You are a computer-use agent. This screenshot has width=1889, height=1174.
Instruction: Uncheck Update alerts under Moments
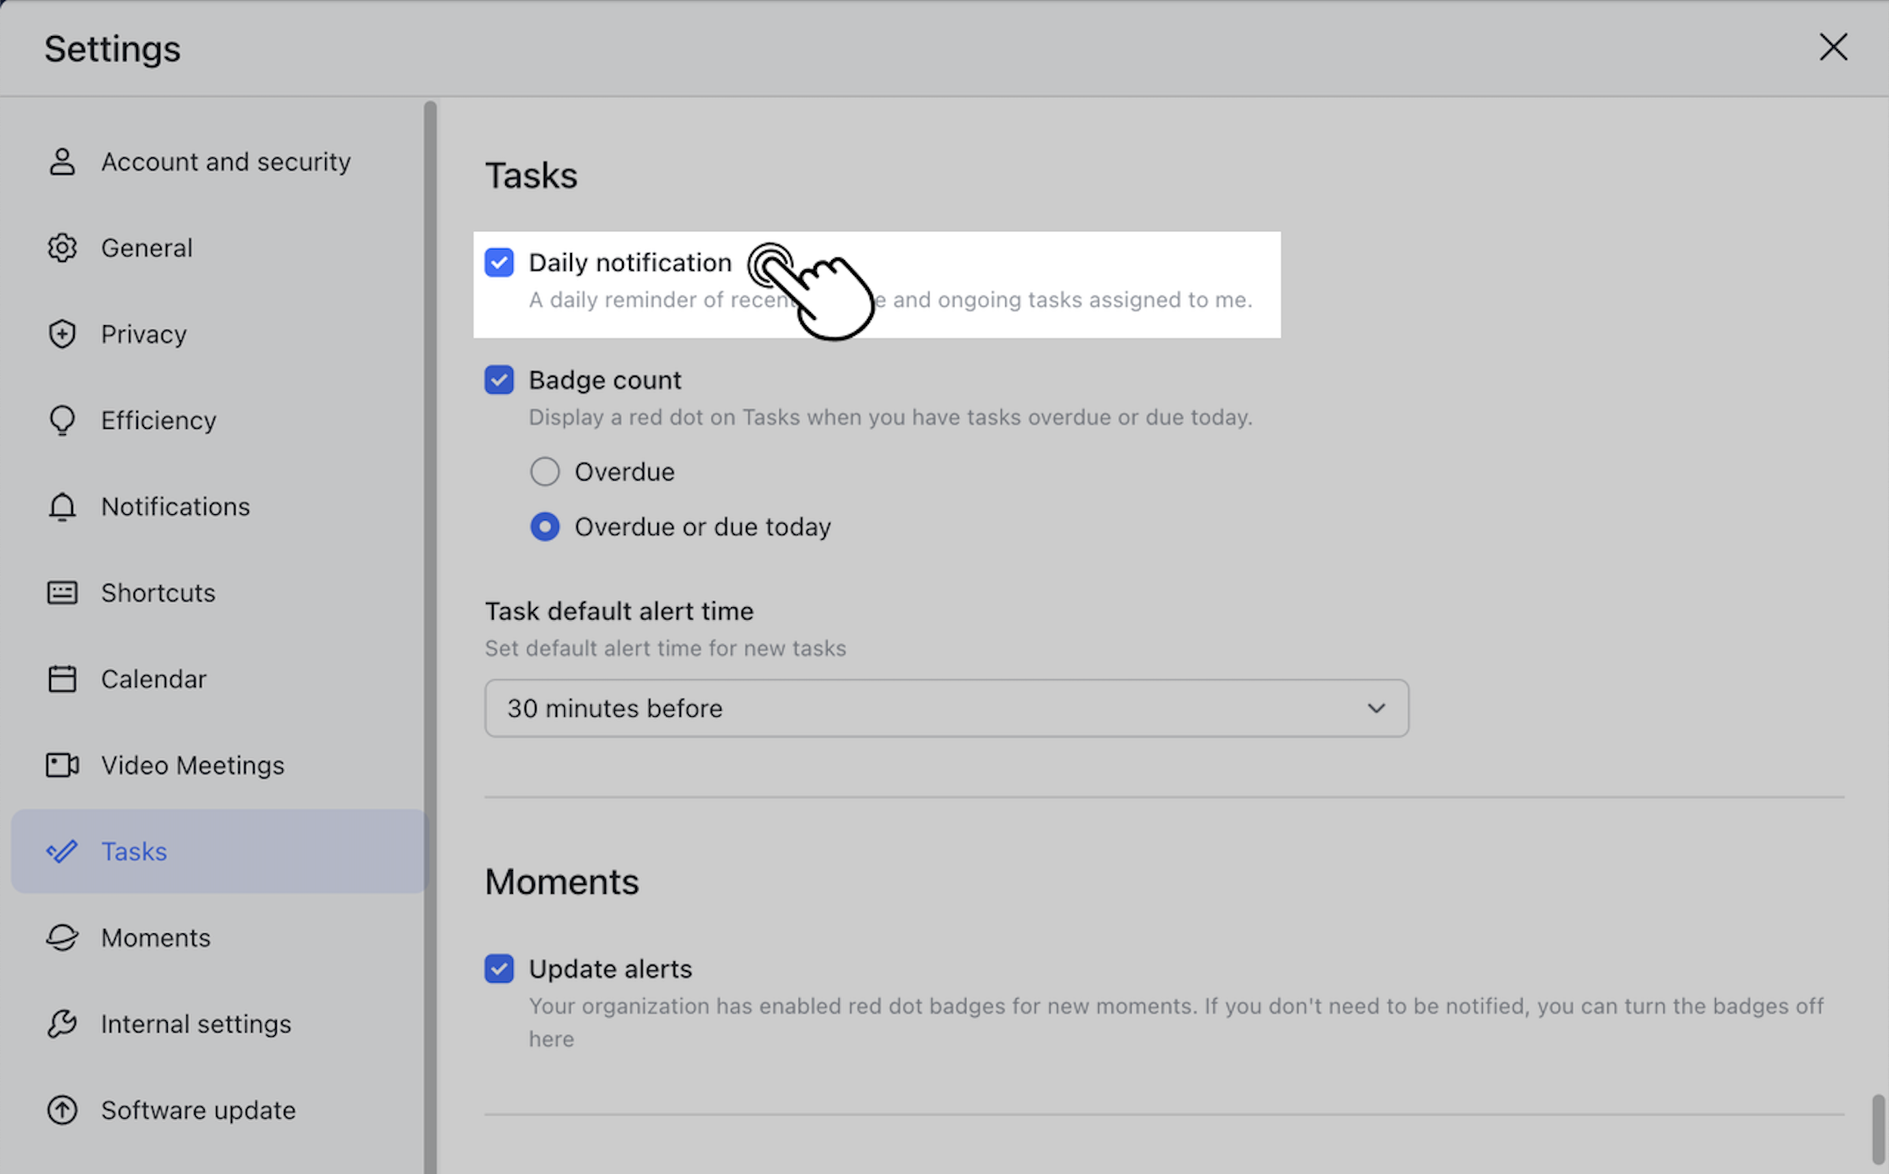click(x=499, y=968)
